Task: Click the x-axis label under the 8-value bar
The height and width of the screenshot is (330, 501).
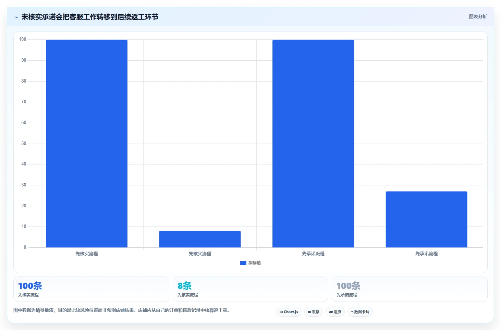Action: pyautogui.click(x=200, y=254)
